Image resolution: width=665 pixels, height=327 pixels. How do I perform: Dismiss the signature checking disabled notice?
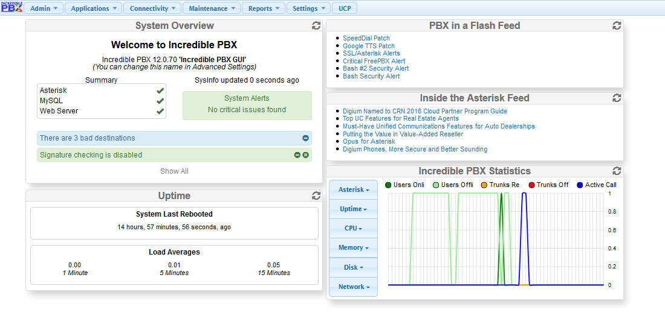[305, 155]
